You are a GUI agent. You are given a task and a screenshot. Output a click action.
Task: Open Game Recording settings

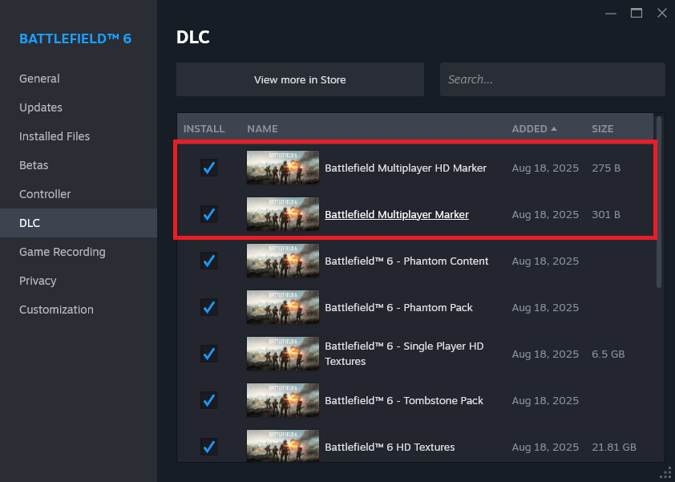click(x=79, y=252)
